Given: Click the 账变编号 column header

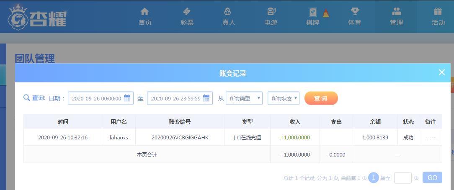Looking at the screenshot, I should 180,122.
